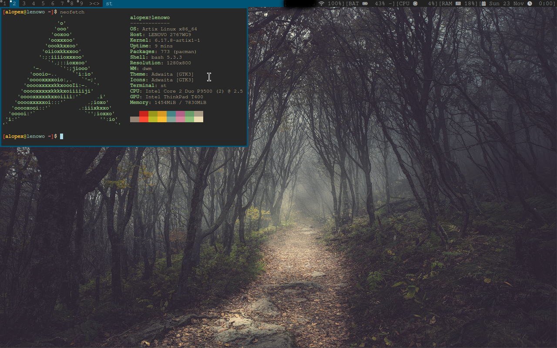The width and height of the screenshot is (557, 348).
Task: Click the 'alopex@lenowo' neofetch header
Action: [x=150, y=18]
